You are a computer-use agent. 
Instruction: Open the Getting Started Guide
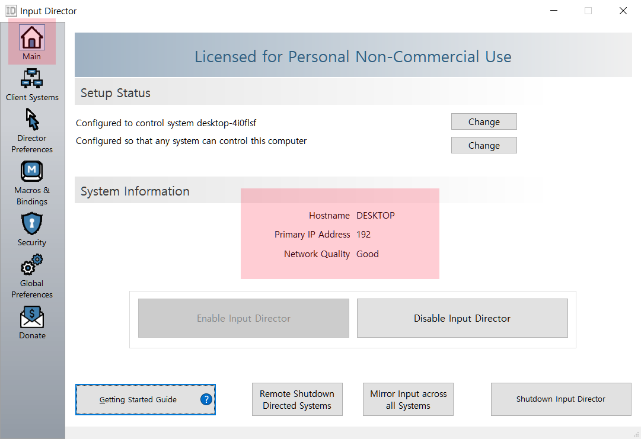click(x=145, y=399)
